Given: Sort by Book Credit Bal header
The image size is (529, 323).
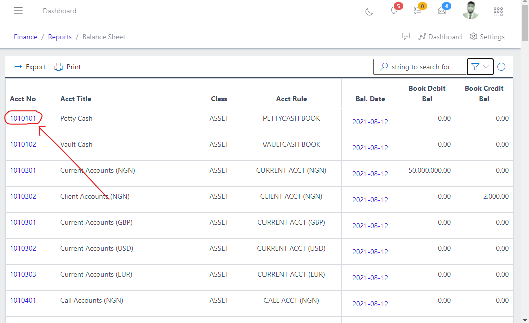Looking at the screenshot, I should tap(484, 93).
